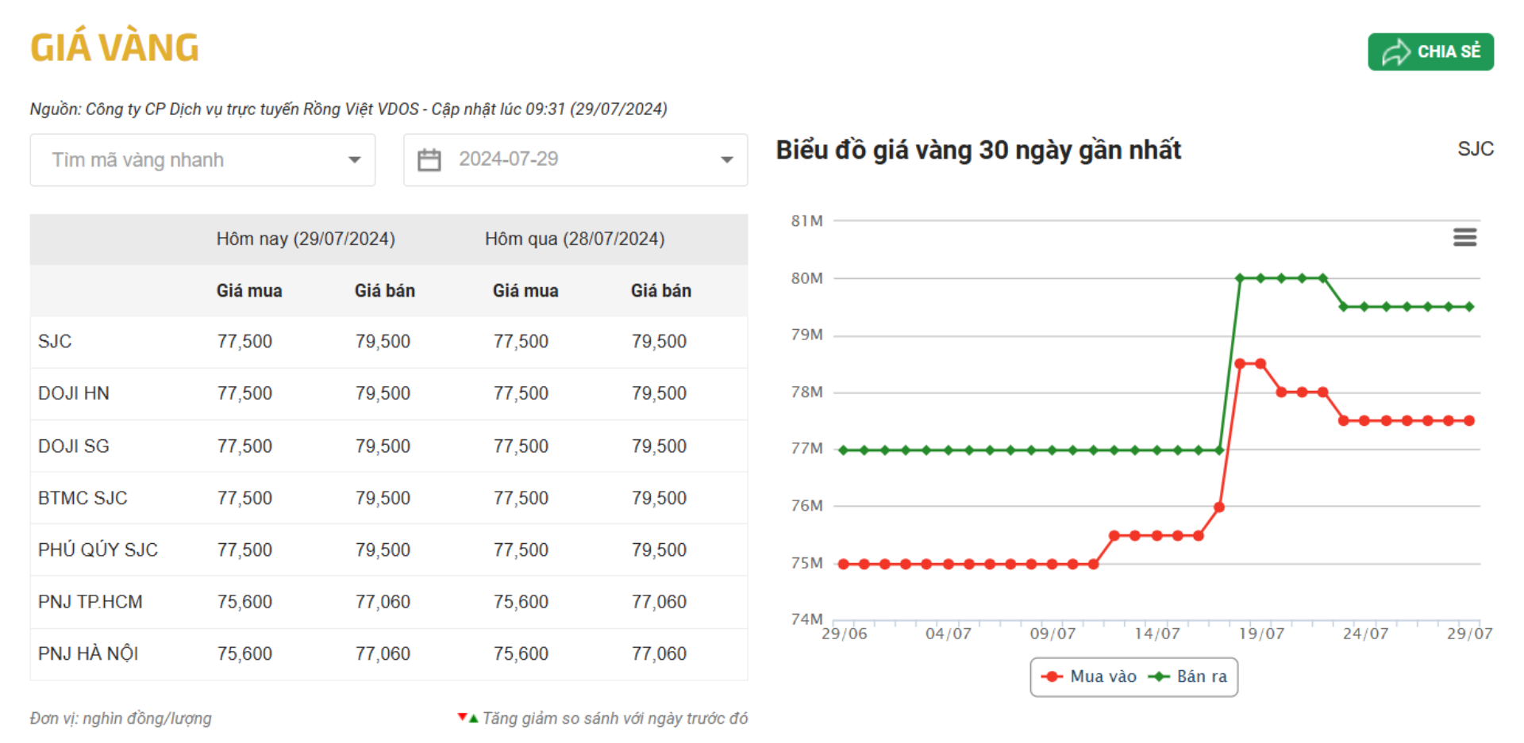
Task: Click Hôm nay (29/07/2024) column header
Action: coord(306,239)
